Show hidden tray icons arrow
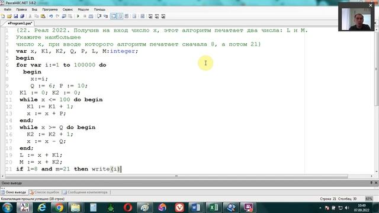The width and height of the screenshot is (379, 213). (x=320, y=208)
